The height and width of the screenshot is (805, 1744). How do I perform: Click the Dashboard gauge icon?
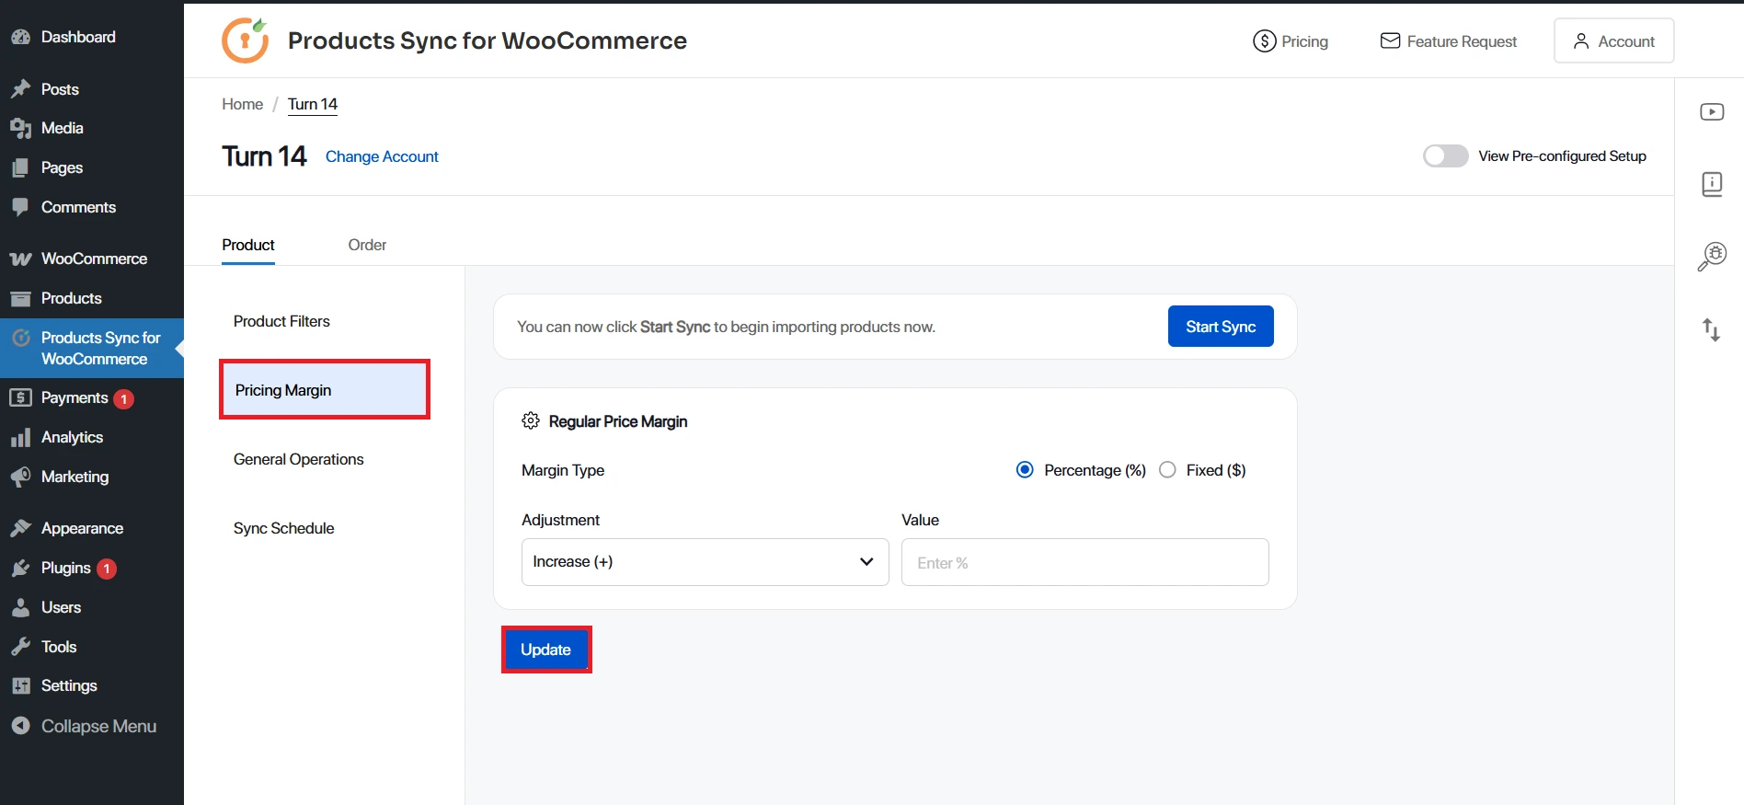pyautogui.click(x=20, y=37)
